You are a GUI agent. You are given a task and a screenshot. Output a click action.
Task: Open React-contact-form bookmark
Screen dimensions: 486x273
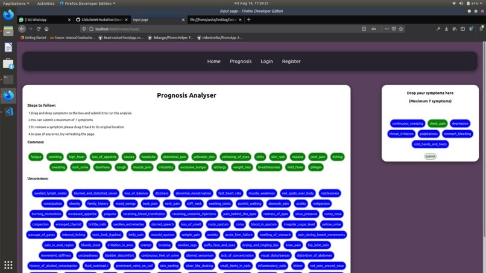(121, 38)
